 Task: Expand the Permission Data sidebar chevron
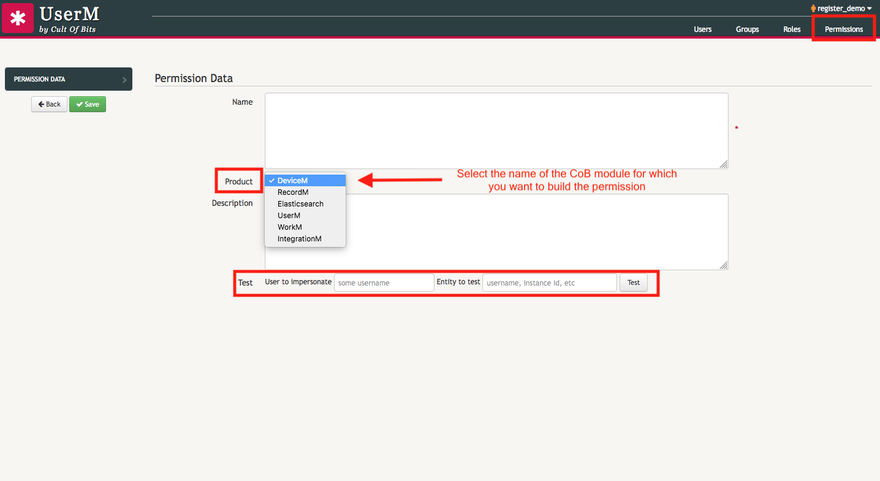pyautogui.click(x=124, y=80)
